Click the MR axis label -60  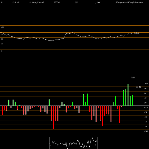[x=145, y=122]
